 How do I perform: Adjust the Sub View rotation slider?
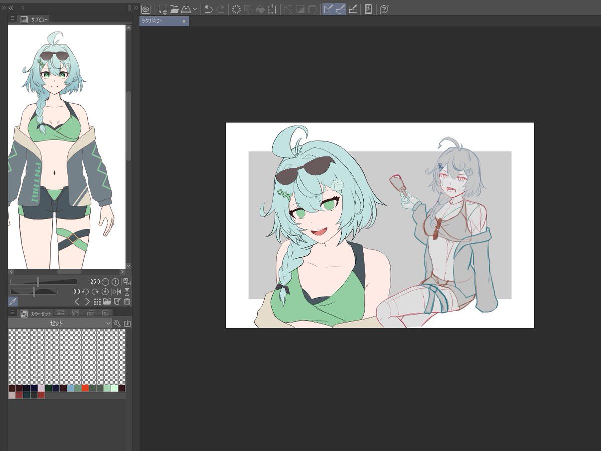tap(34, 291)
